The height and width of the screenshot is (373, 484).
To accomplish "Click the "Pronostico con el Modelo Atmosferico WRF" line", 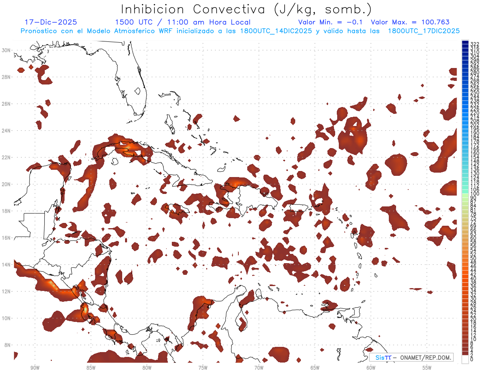I will tap(240, 31).
